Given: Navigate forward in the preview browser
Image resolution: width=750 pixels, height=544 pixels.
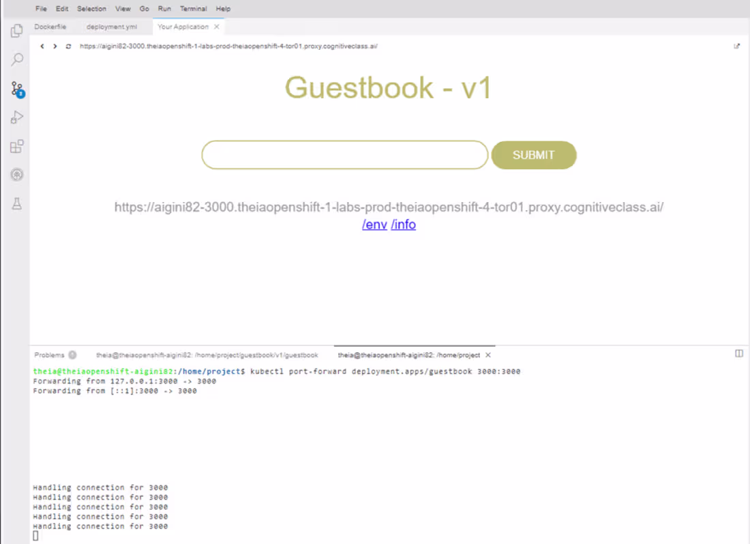Looking at the screenshot, I should pyautogui.click(x=55, y=46).
